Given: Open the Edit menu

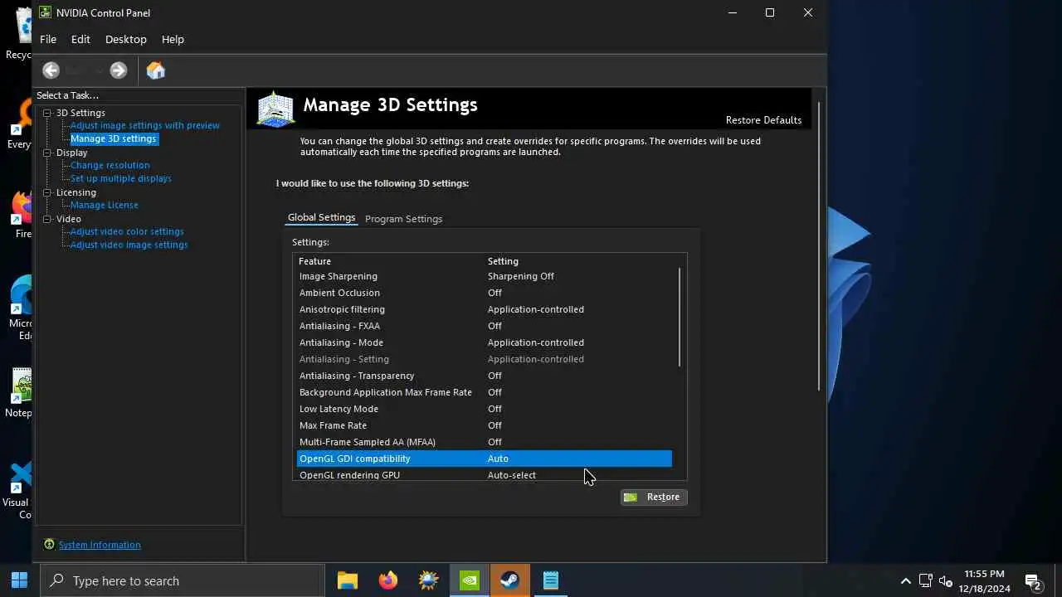Looking at the screenshot, I should point(80,39).
